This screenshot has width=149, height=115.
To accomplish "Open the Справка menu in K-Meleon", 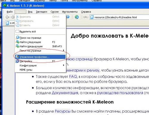I will [86, 12].
